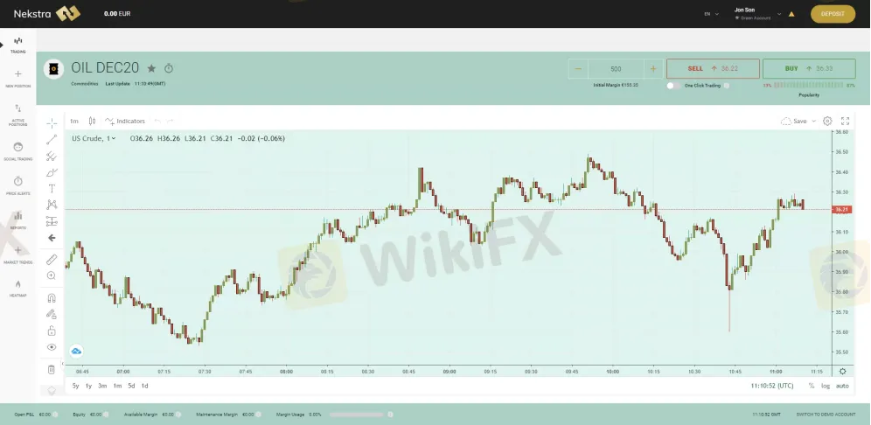This screenshot has width=871, height=425.
Task: Open the New Position sidebar icon
Action: tap(18, 76)
